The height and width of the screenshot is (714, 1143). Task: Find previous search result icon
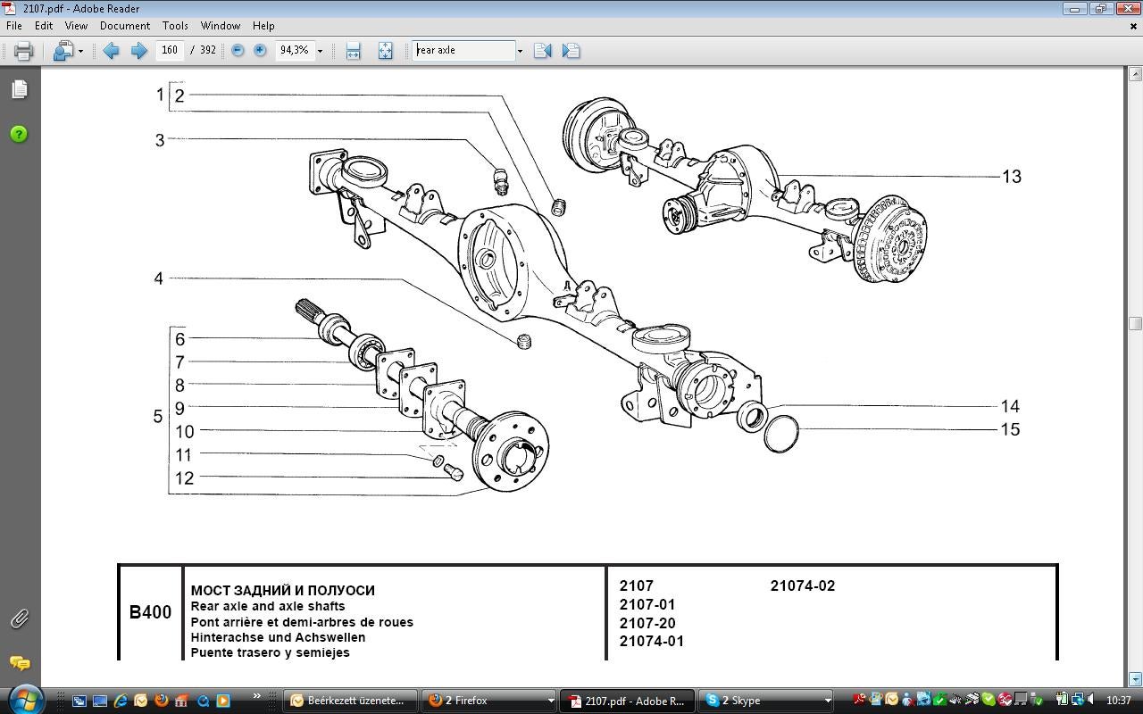click(542, 51)
